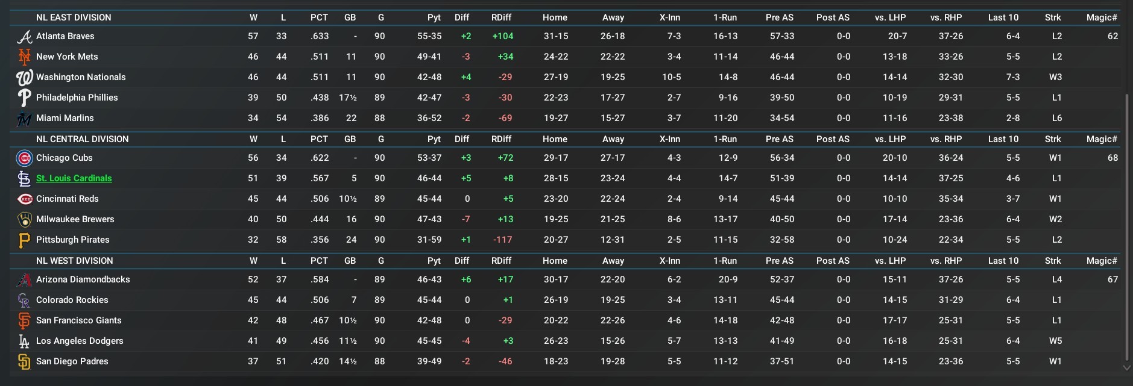The height and width of the screenshot is (386, 1133).
Task: Click the Washington Nationals logo icon
Action: coord(24,78)
